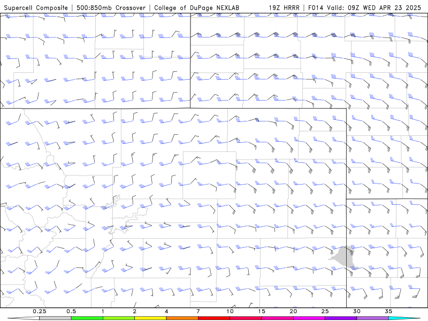Click the '500:850mb Crossover' header text
The height and width of the screenshot is (321, 428).
coord(111,8)
